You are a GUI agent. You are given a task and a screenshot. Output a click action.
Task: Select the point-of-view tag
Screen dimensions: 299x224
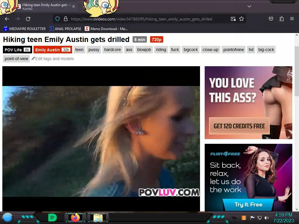point(16,59)
